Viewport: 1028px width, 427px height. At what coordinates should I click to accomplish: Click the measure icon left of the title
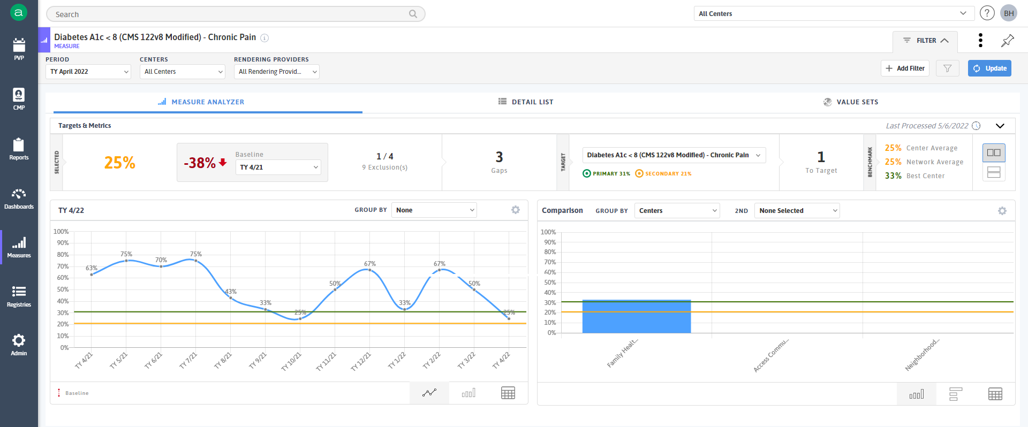click(44, 40)
